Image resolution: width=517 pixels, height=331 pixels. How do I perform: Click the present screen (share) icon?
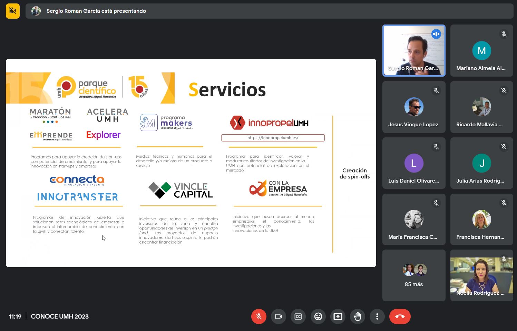pos(338,317)
